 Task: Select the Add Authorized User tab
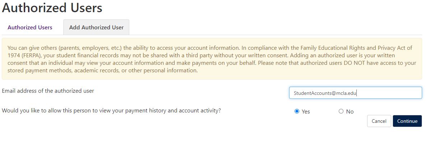96,27
